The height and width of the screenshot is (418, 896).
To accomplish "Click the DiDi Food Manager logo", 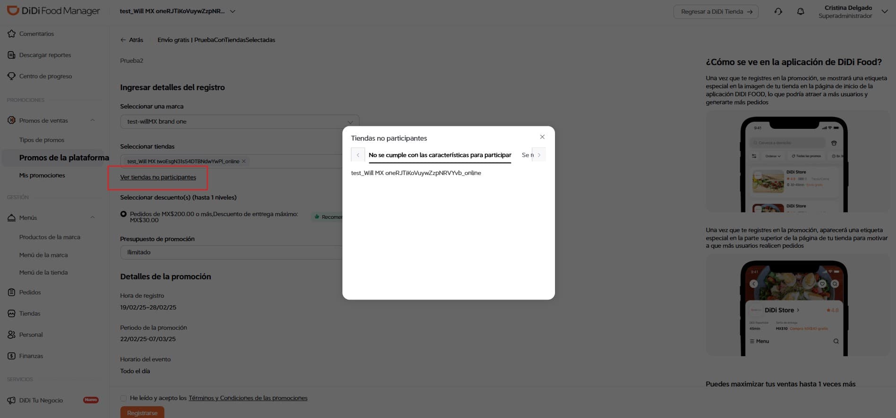I will [53, 11].
